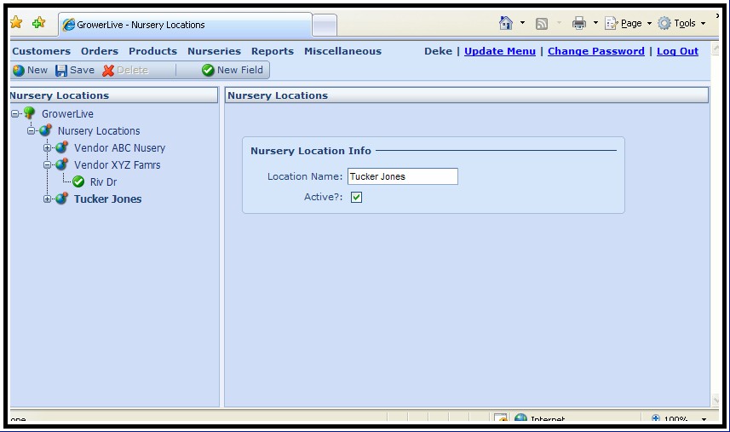The height and width of the screenshot is (432, 730).
Task: Uncheck the Active? checkbox
Action: (356, 198)
